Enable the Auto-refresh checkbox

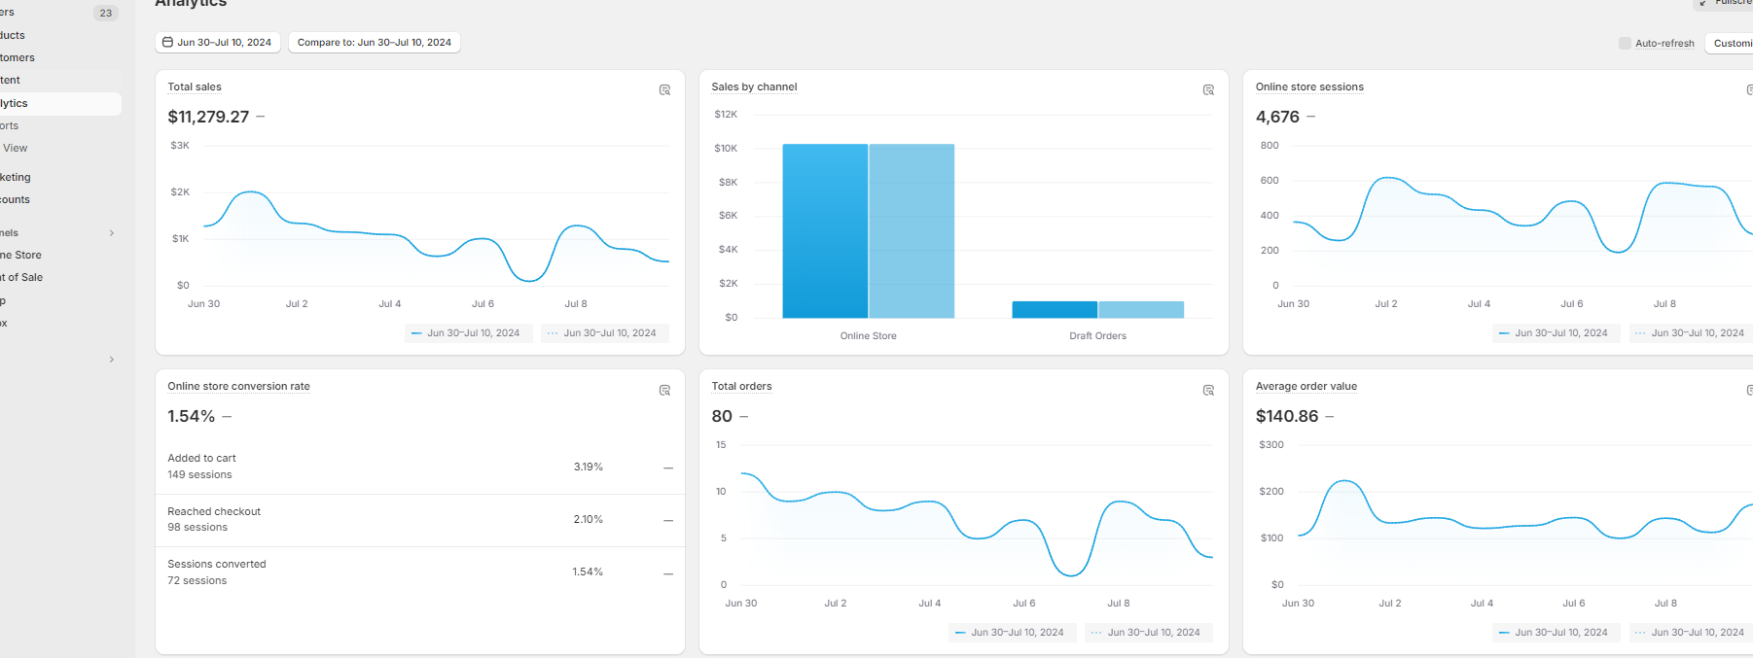coord(1625,44)
